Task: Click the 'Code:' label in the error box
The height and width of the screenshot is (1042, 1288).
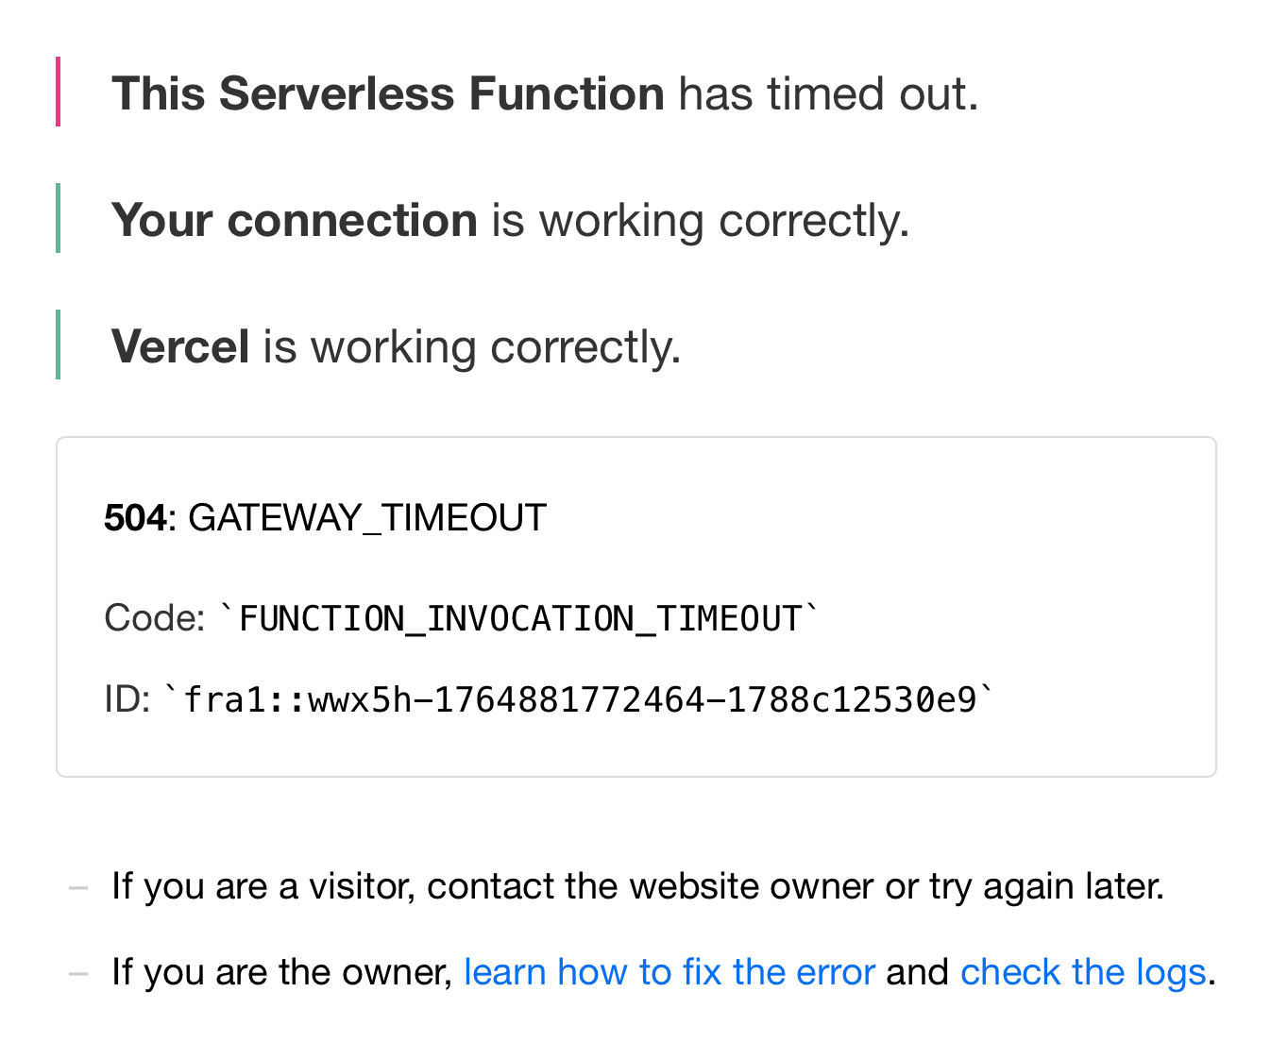Action: coord(154,618)
